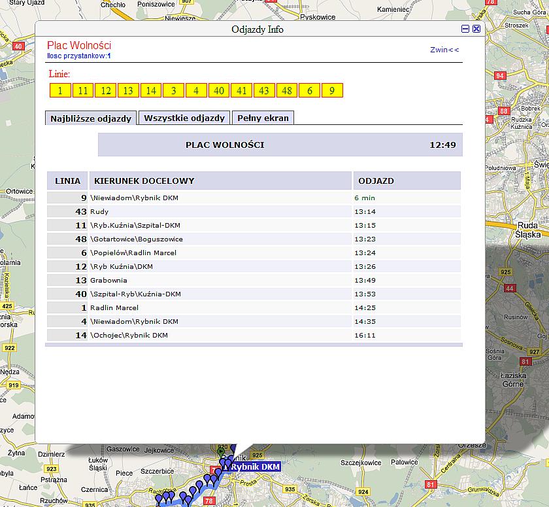The height and width of the screenshot is (507, 549).
Task: Click the LINIA column header
Action: click(67, 181)
